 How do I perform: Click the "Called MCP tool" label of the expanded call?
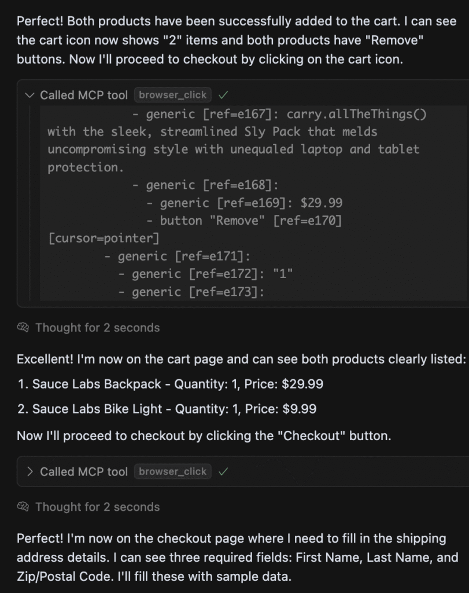(x=84, y=95)
